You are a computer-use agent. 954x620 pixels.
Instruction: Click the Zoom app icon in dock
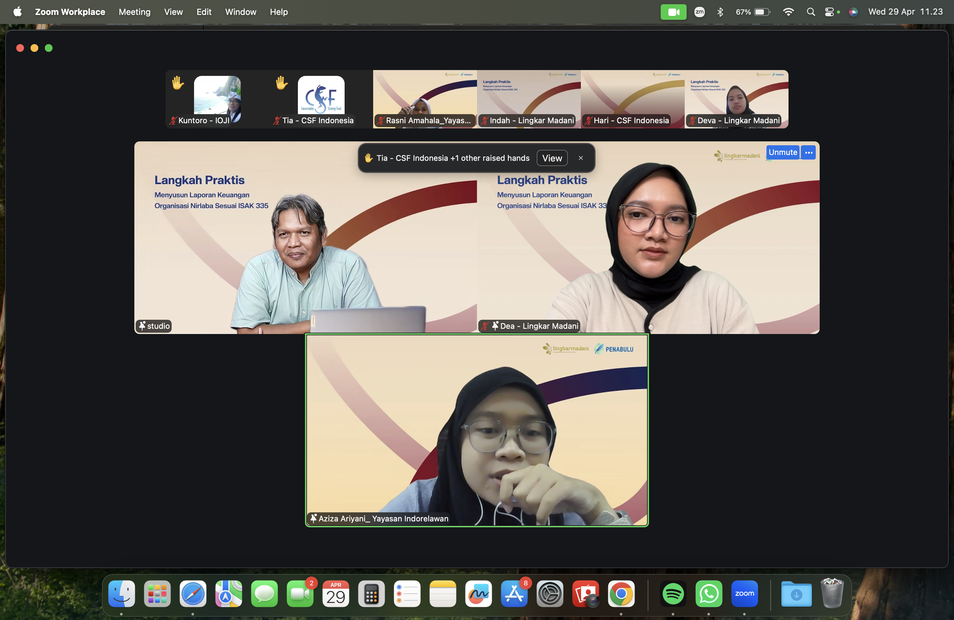(x=744, y=593)
